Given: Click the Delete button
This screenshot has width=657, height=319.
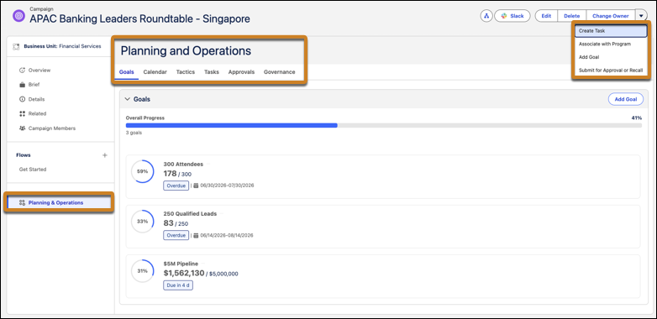Looking at the screenshot, I should 572,16.
